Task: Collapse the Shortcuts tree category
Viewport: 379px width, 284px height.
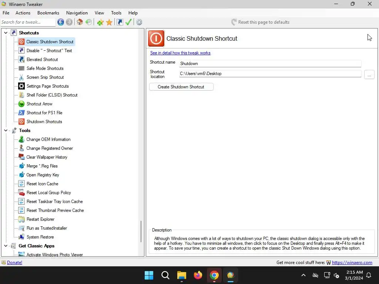Action: [x=6, y=33]
